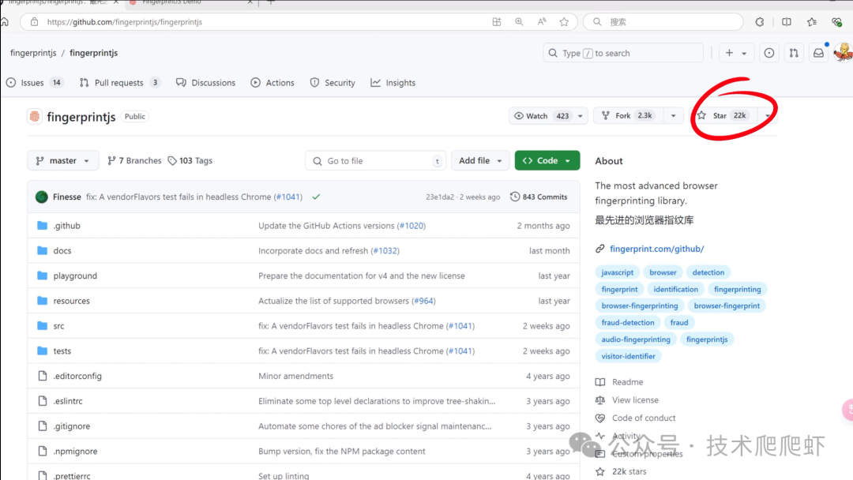Open the Fork options dropdown arrow
This screenshot has height=480, width=853.
[673, 116]
